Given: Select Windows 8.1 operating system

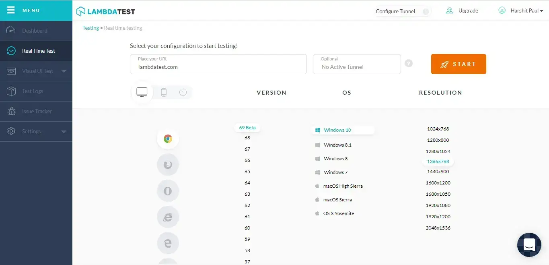Looking at the screenshot, I should point(337,145).
